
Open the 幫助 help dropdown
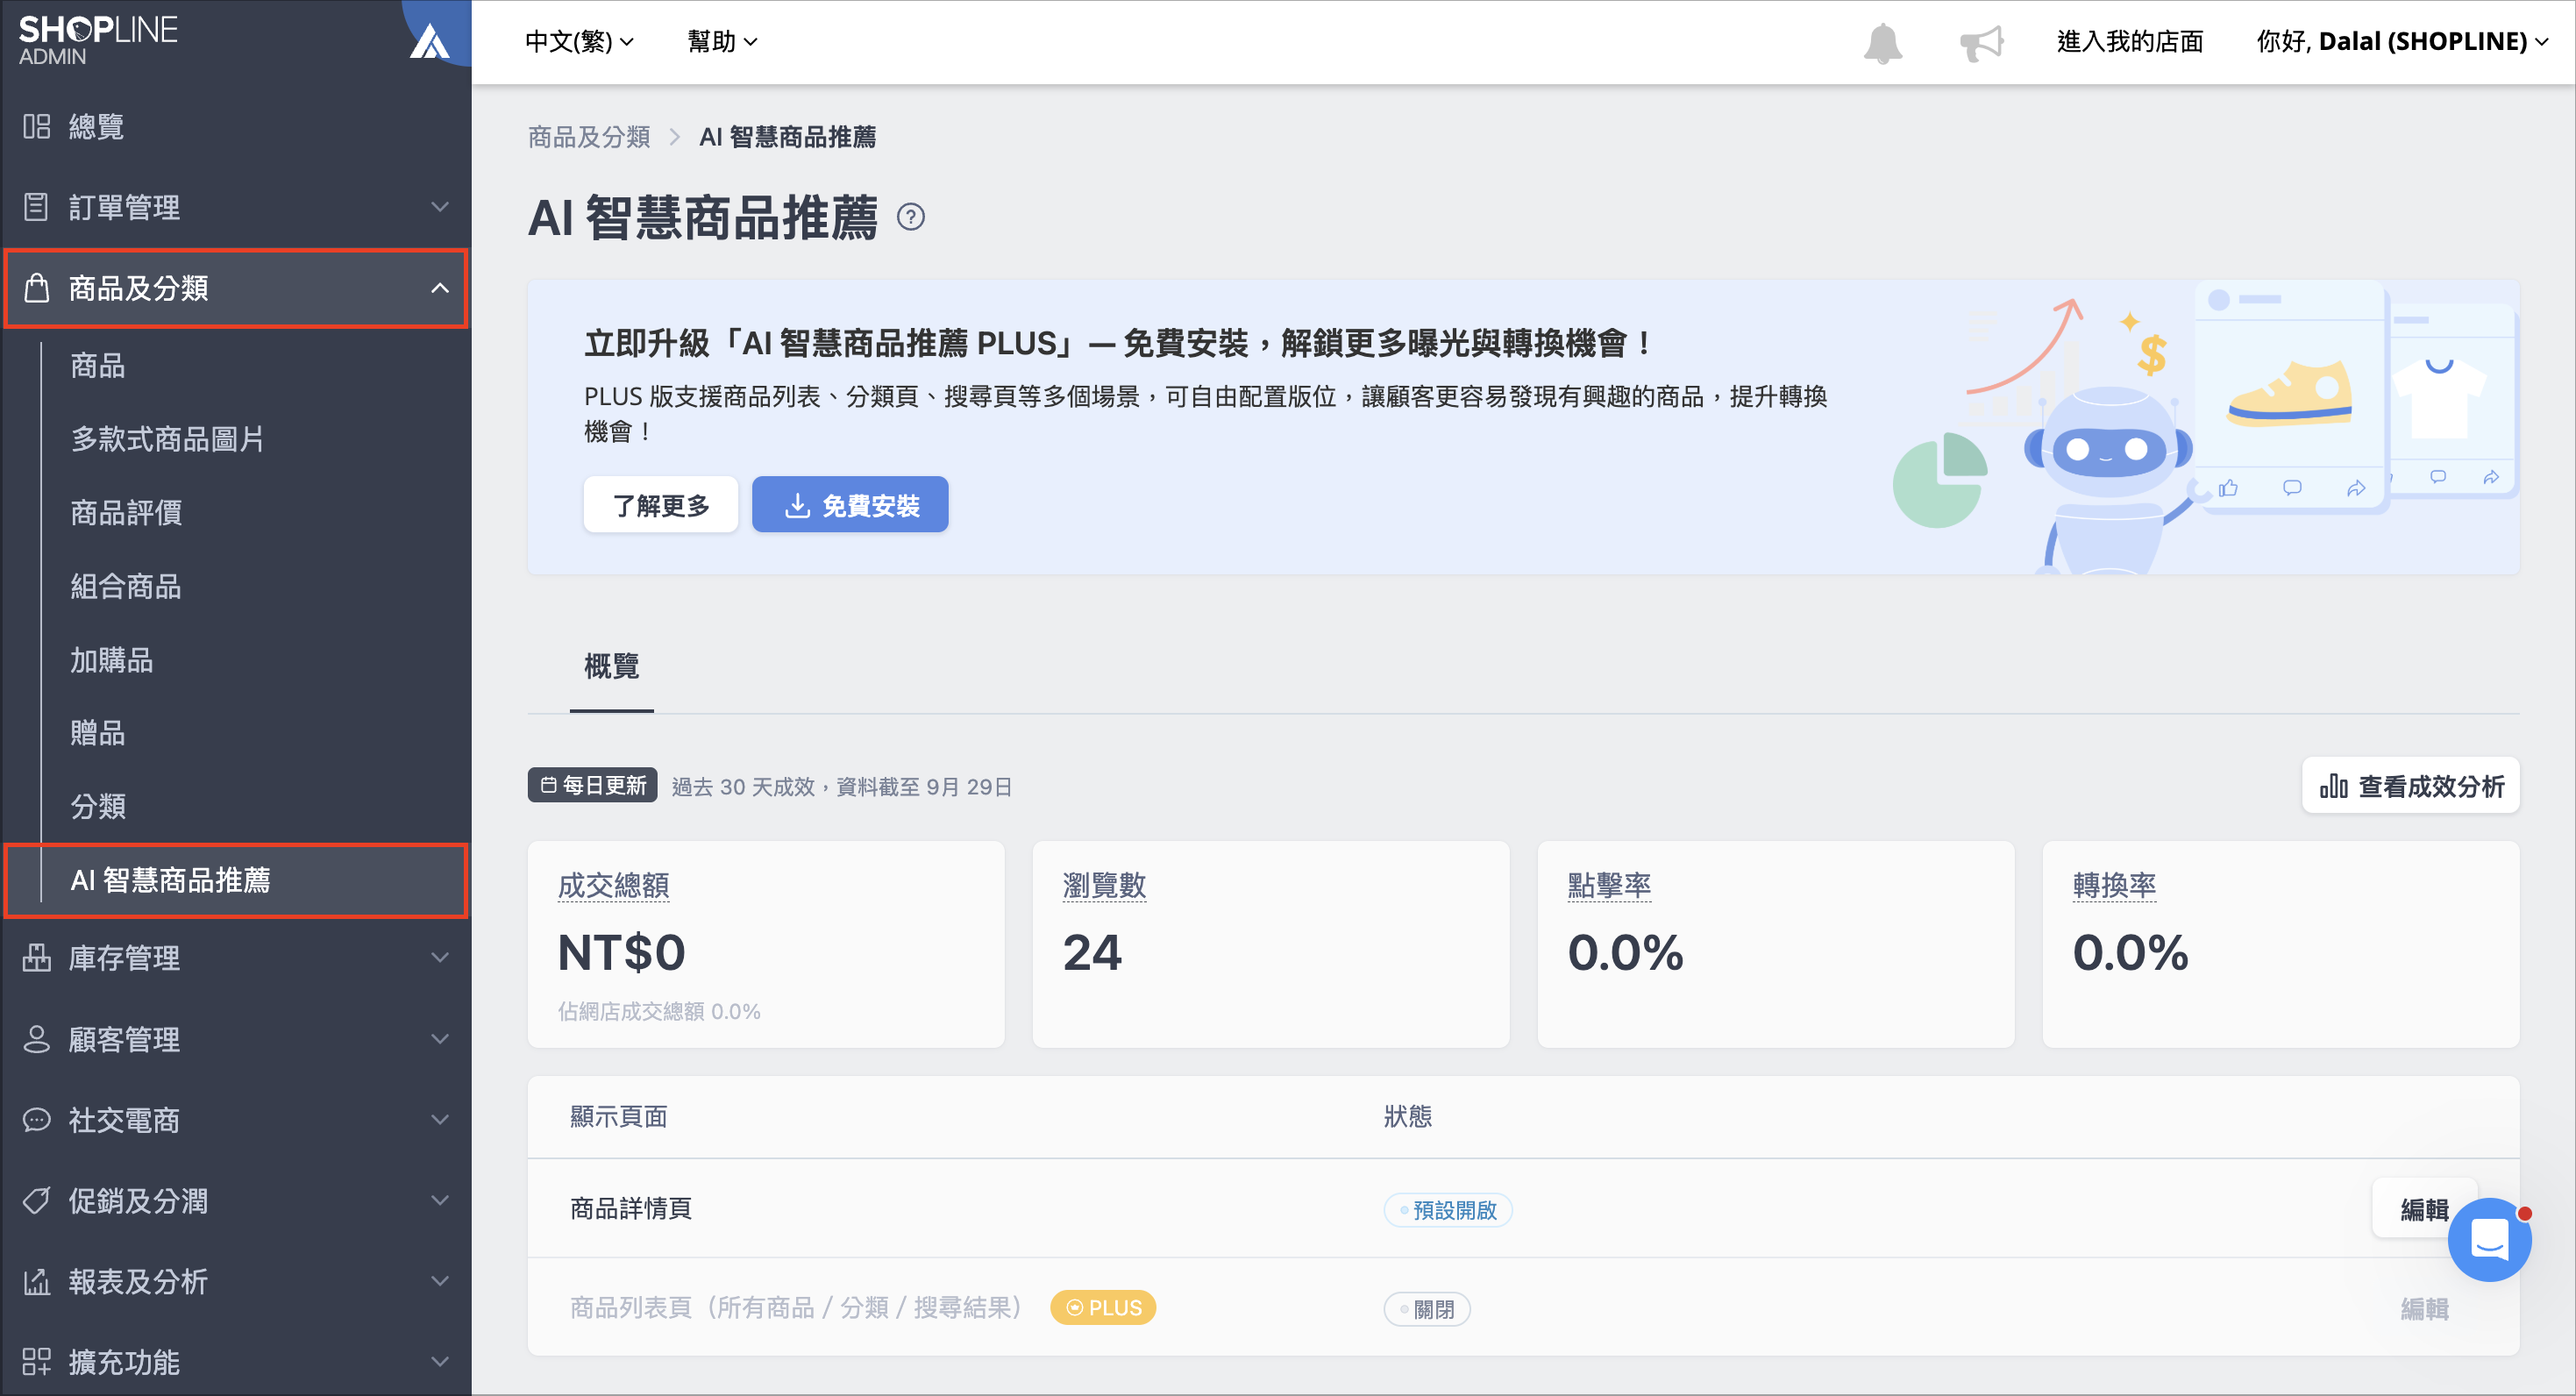coord(722,42)
